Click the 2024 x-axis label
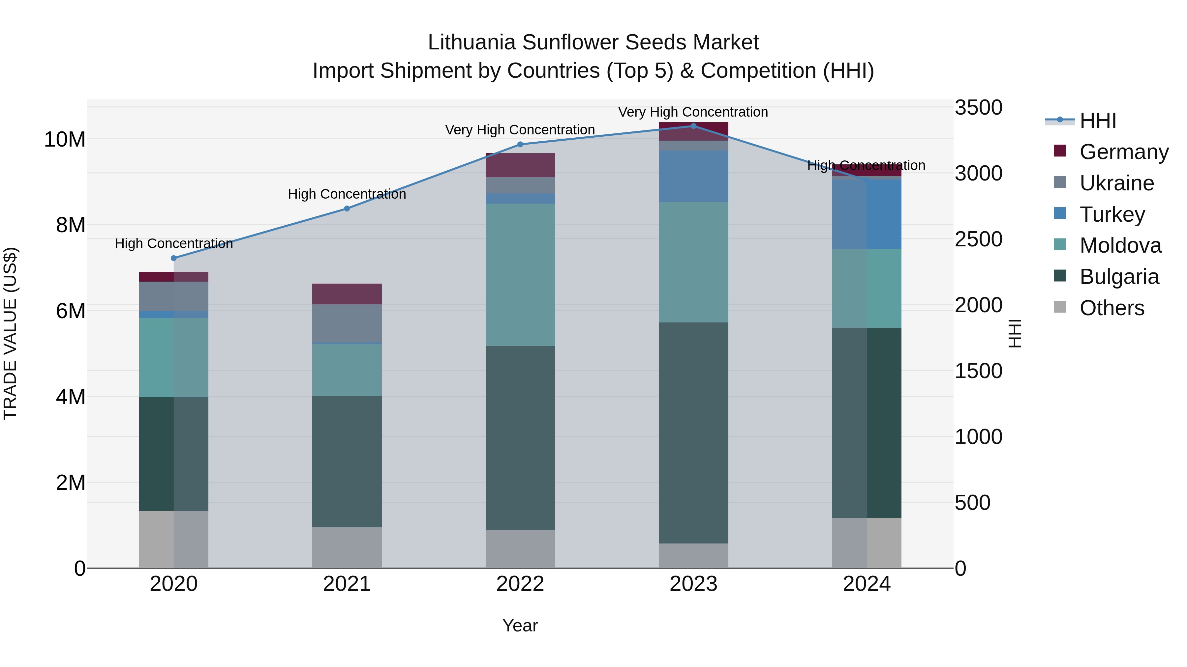Viewport: 1187px width, 667px height. [867, 584]
